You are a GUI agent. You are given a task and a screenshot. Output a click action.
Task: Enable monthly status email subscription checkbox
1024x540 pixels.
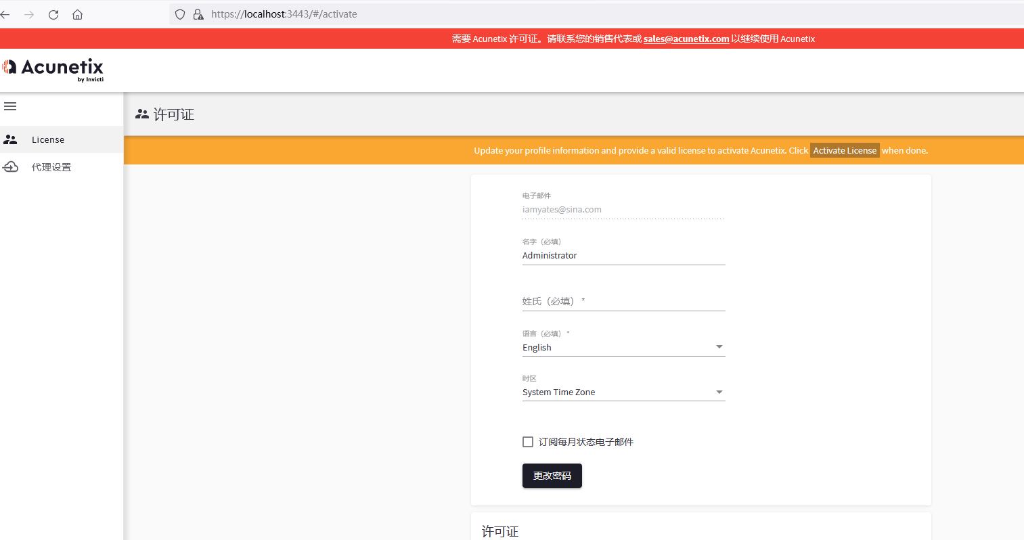coord(528,442)
